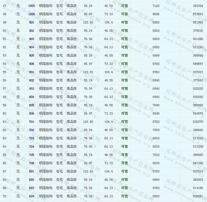This screenshot has height=202, width=207.
Task: Click room 906 link
Action: point(32,64)
